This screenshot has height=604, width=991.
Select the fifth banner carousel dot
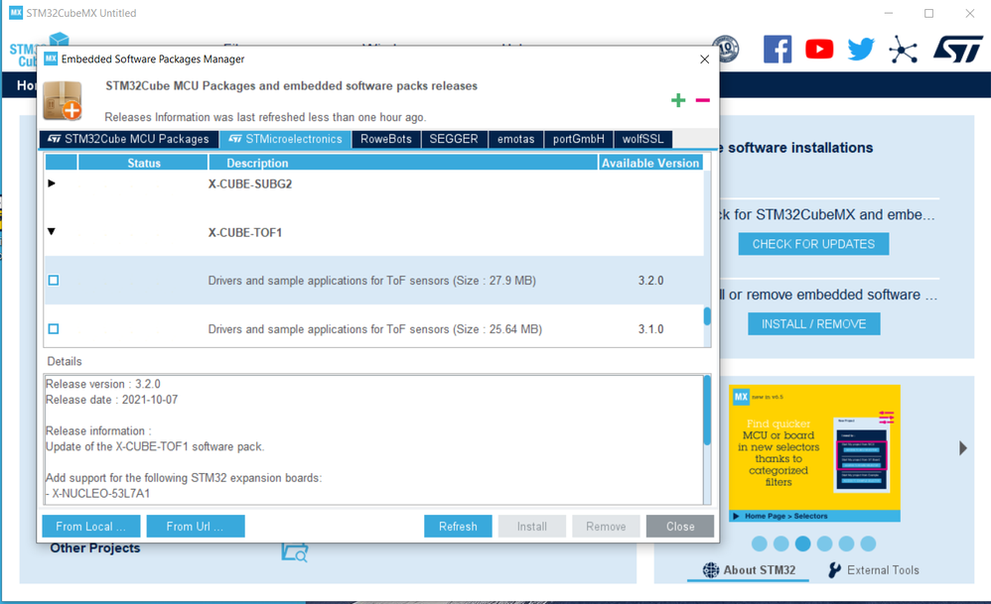(847, 544)
